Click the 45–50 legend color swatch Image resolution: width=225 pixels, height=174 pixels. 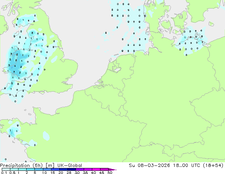coord(104,169)
